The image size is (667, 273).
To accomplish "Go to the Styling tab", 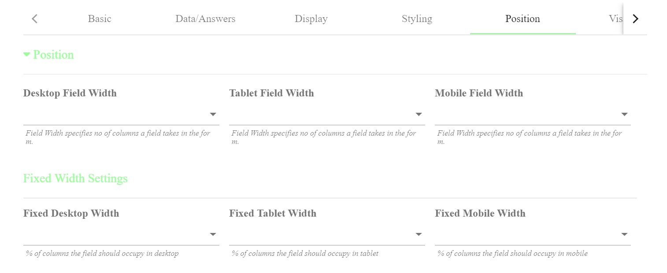I will (x=417, y=19).
